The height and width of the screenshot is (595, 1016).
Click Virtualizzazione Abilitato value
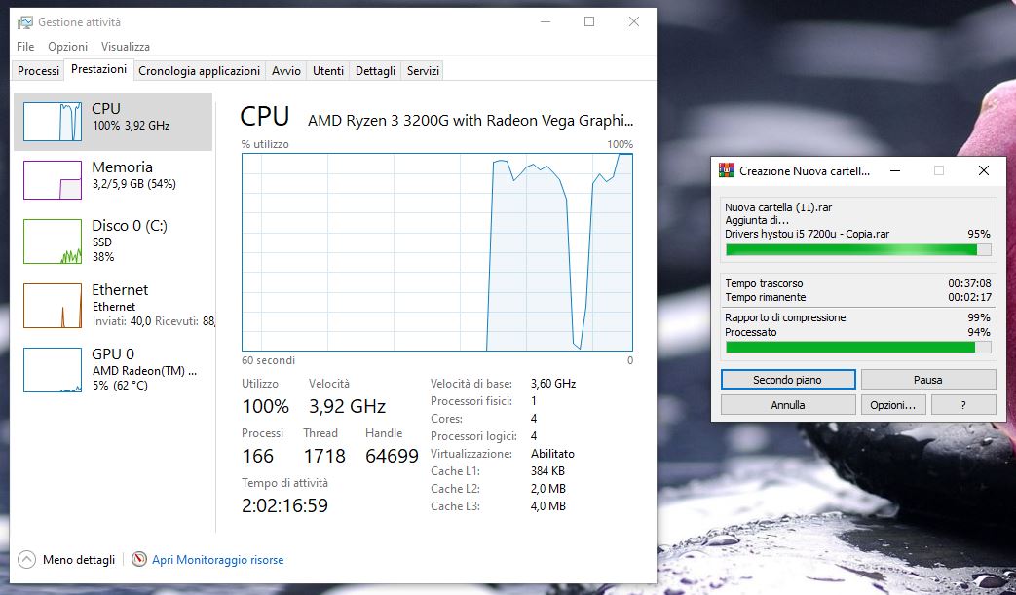click(x=552, y=454)
